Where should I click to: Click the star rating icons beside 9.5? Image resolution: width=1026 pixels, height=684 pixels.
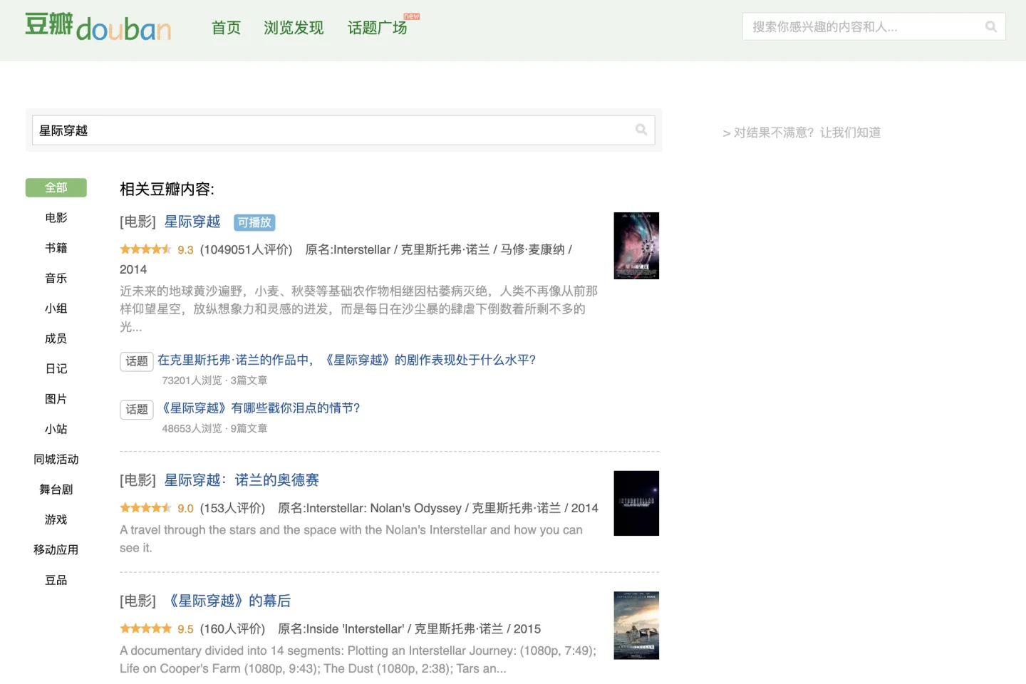coord(146,628)
